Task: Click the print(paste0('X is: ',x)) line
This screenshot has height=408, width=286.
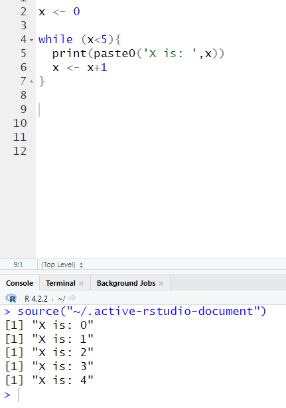Action: coord(138,54)
